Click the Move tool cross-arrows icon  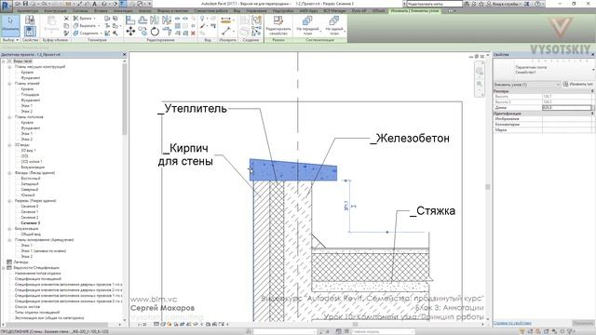(130, 31)
